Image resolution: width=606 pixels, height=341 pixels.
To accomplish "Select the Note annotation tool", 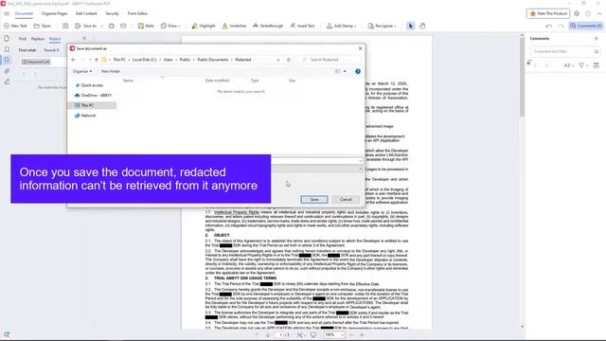I will 146,26.
